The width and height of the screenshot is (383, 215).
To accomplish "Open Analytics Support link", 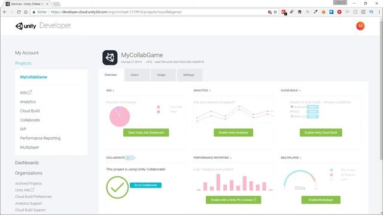I will (x=29, y=203).
